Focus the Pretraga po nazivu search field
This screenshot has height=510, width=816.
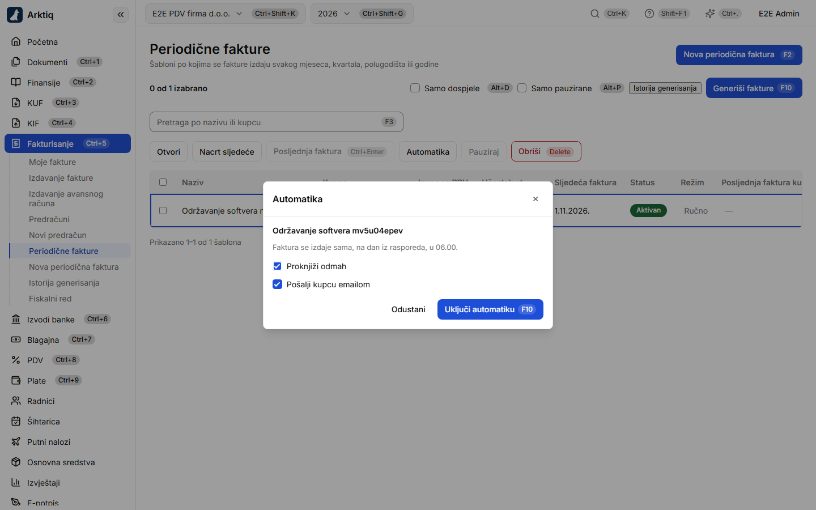pos(277,122)
